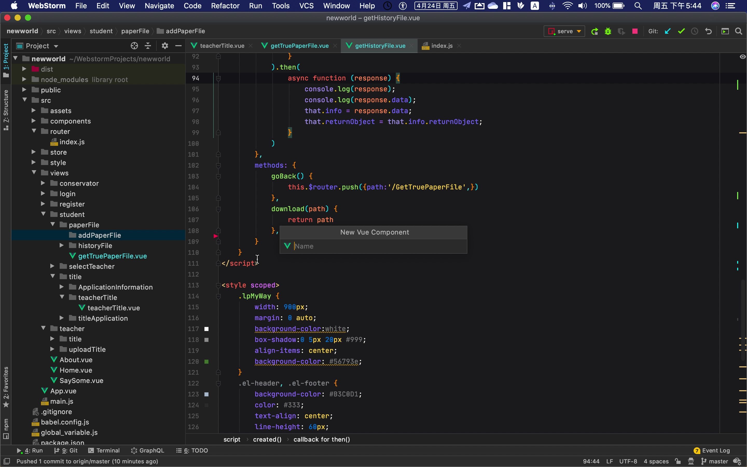Screen dimensions: 747x467
Task: Click Collapse All in Project panel
Action: 148,46
